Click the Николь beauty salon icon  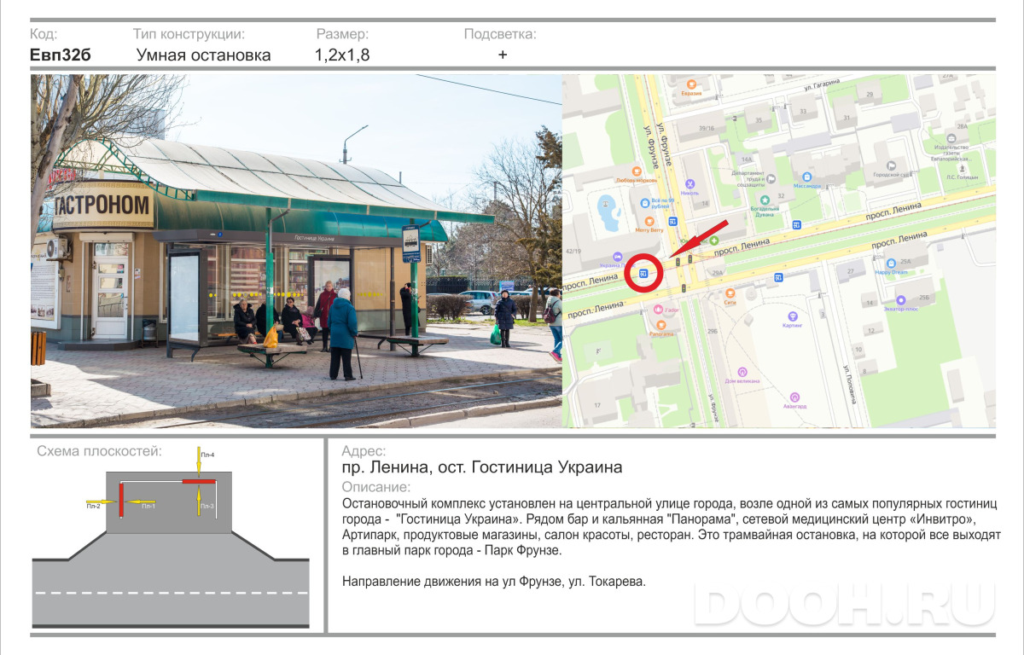[690, 184]
